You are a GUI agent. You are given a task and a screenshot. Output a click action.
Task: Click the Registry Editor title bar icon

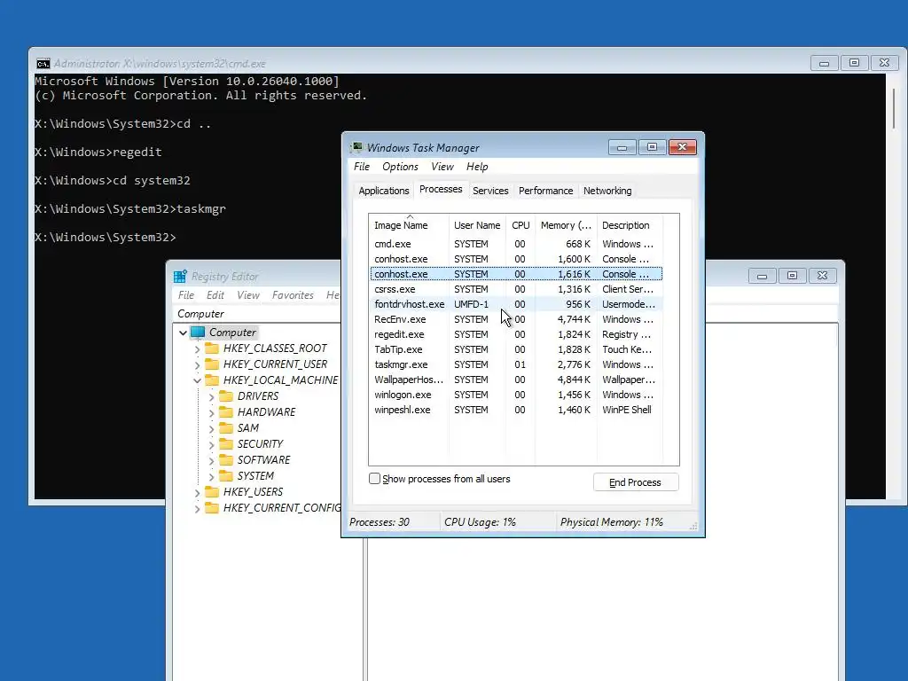[180, 277]
